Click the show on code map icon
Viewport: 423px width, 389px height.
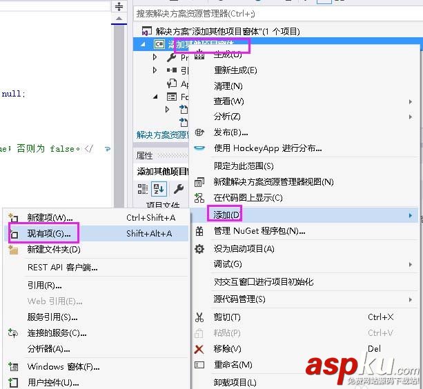199,198
